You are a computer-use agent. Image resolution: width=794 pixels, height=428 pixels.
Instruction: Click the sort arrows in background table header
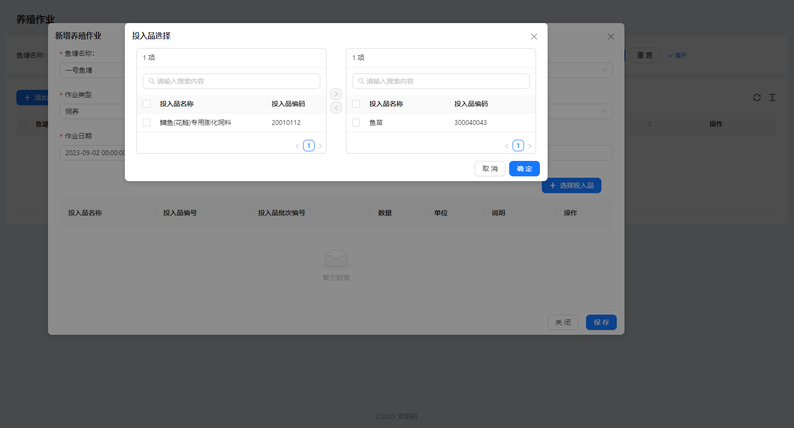[x=649, y=124]
